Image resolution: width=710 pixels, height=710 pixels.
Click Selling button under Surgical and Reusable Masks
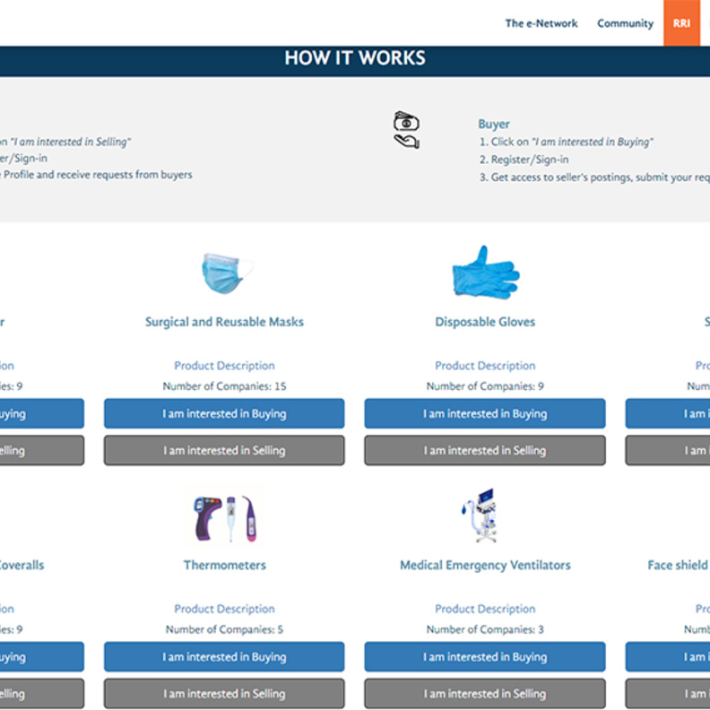click(x=224, y=451)
